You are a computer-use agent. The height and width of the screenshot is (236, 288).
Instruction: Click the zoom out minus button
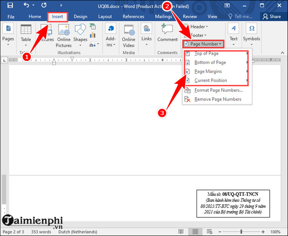220,232
